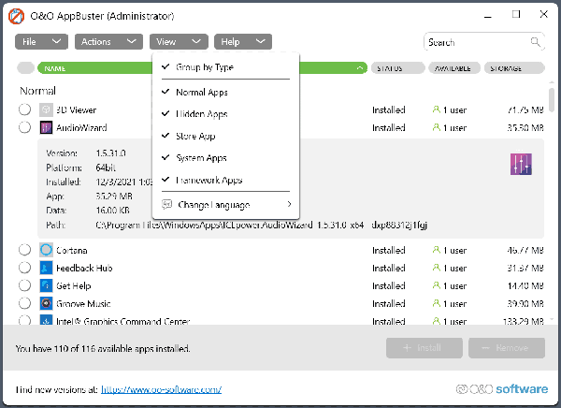The image size is (561, 408).
Task: Click the 1 user text for Feedback Hub
Action: 454,268
